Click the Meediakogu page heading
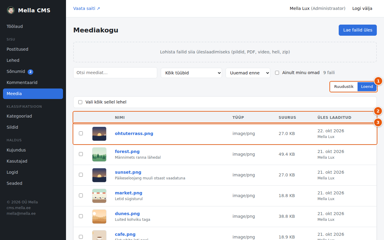Image resolution: width=384 pixels, height=240 pixels. tap(96, 30)
